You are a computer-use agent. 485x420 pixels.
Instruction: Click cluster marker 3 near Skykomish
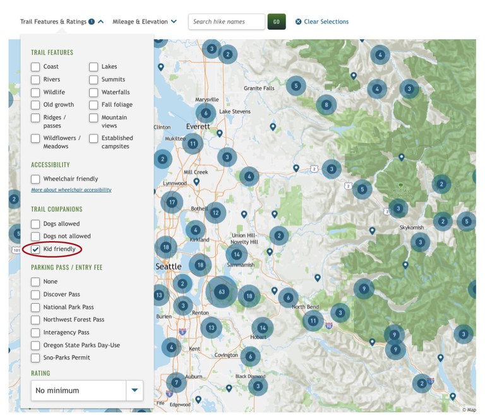click(420, 242)
